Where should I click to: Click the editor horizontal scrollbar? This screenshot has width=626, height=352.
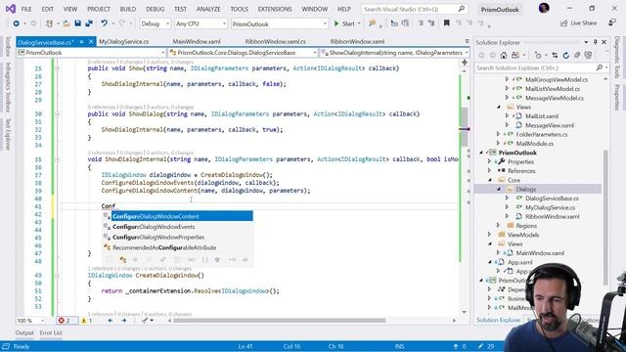[x=280, y=320]
